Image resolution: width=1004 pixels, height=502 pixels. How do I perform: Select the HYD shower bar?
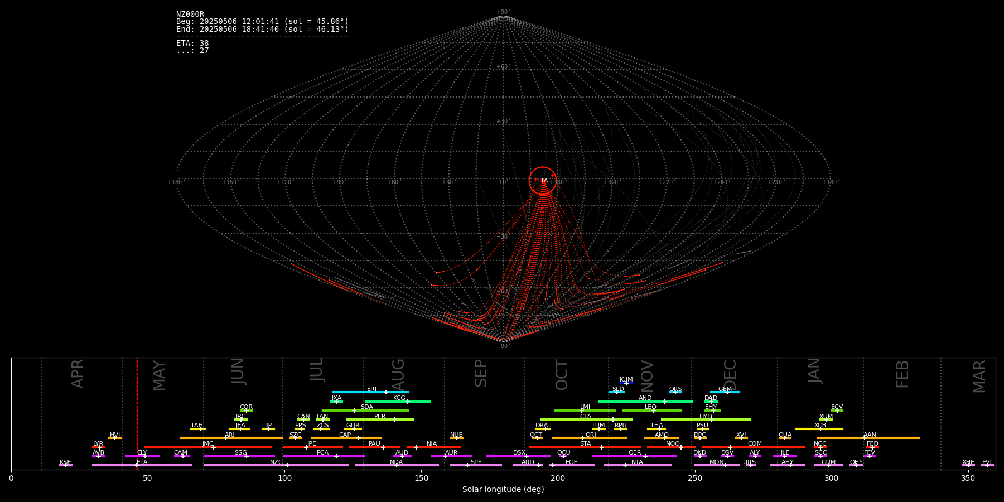706,419
